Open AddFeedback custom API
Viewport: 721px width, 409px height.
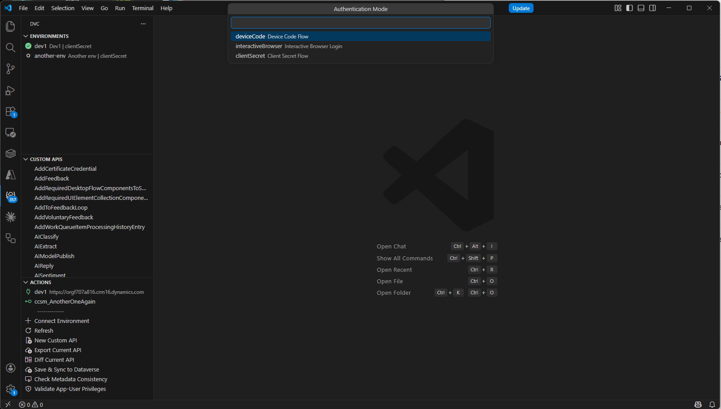(x=88, y=179)
